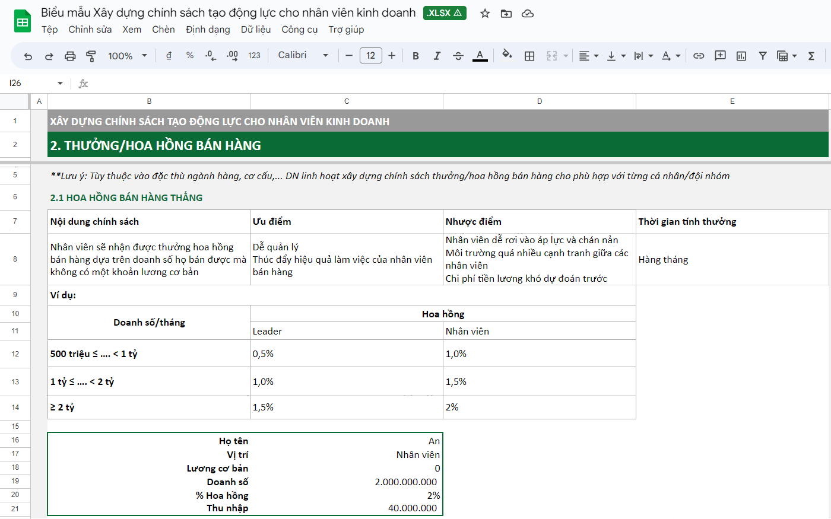The width and height of the screenshot is (831, 519).
Task: Open more number formats (123)
Action: coord(254,55)
